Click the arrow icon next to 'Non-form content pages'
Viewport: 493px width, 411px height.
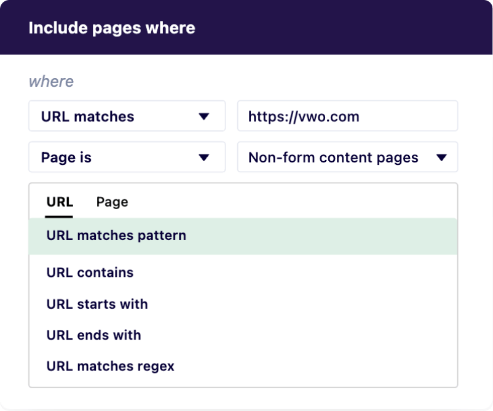click(441, 158)
